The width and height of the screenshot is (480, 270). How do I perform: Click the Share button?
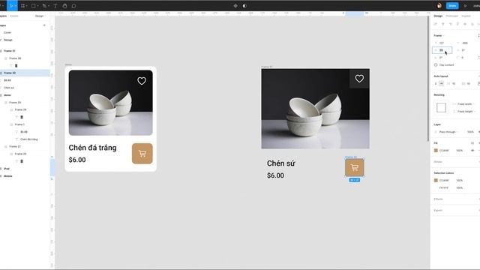tap(452, 5)
